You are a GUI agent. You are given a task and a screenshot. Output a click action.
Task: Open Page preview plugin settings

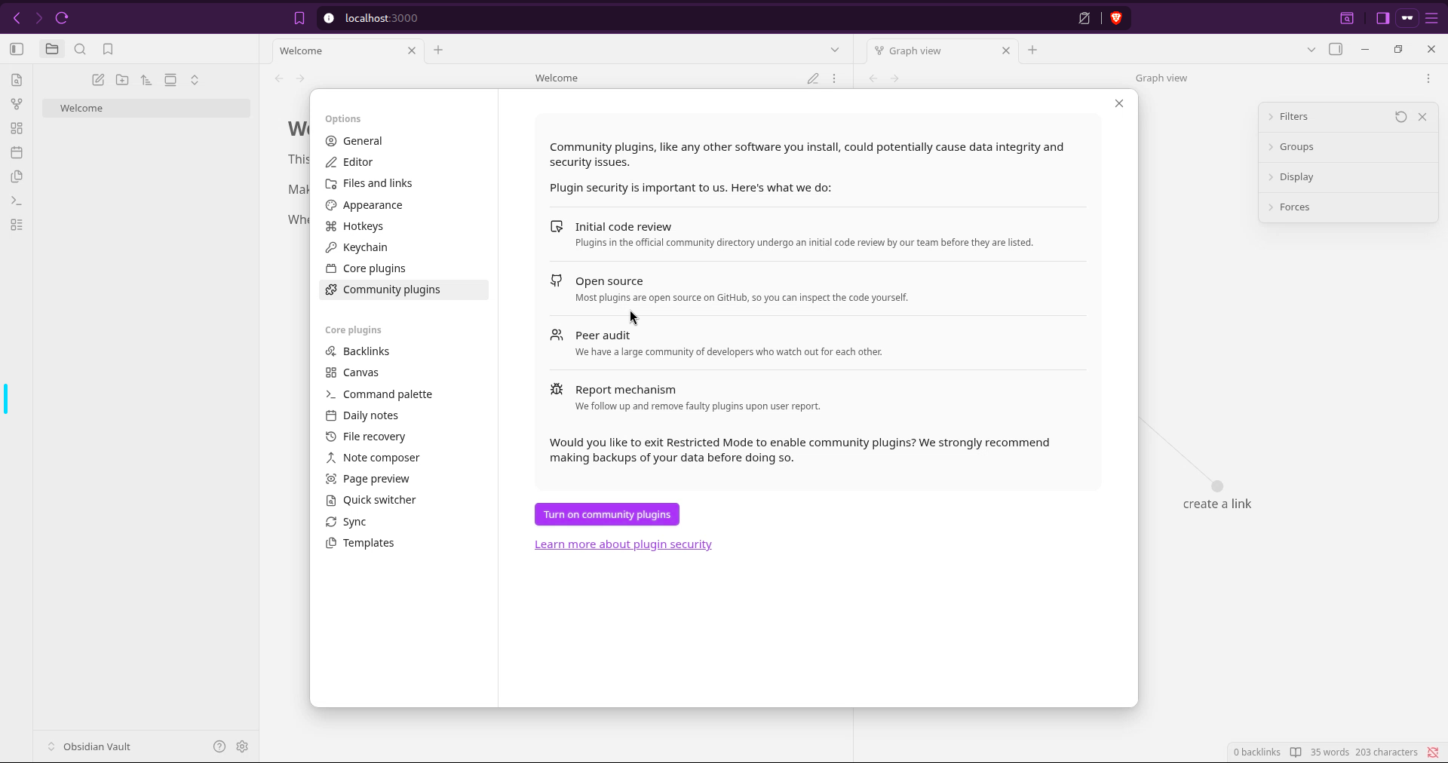403,479
